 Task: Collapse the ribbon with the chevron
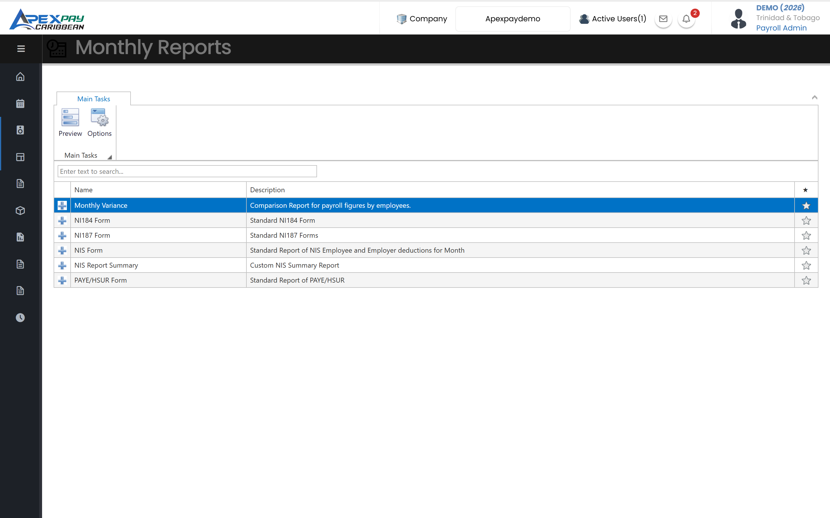[x=814, y=98]
